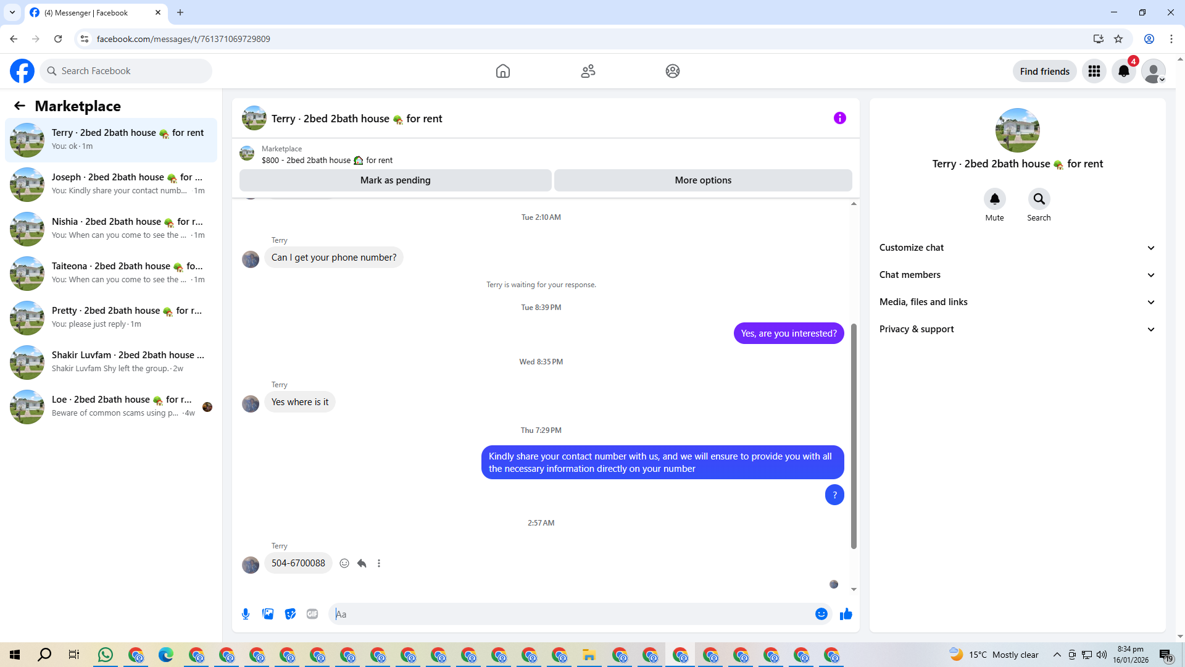Click the Find friends button
Viewport: 1185px width, 667px height.
[1044, 72]
